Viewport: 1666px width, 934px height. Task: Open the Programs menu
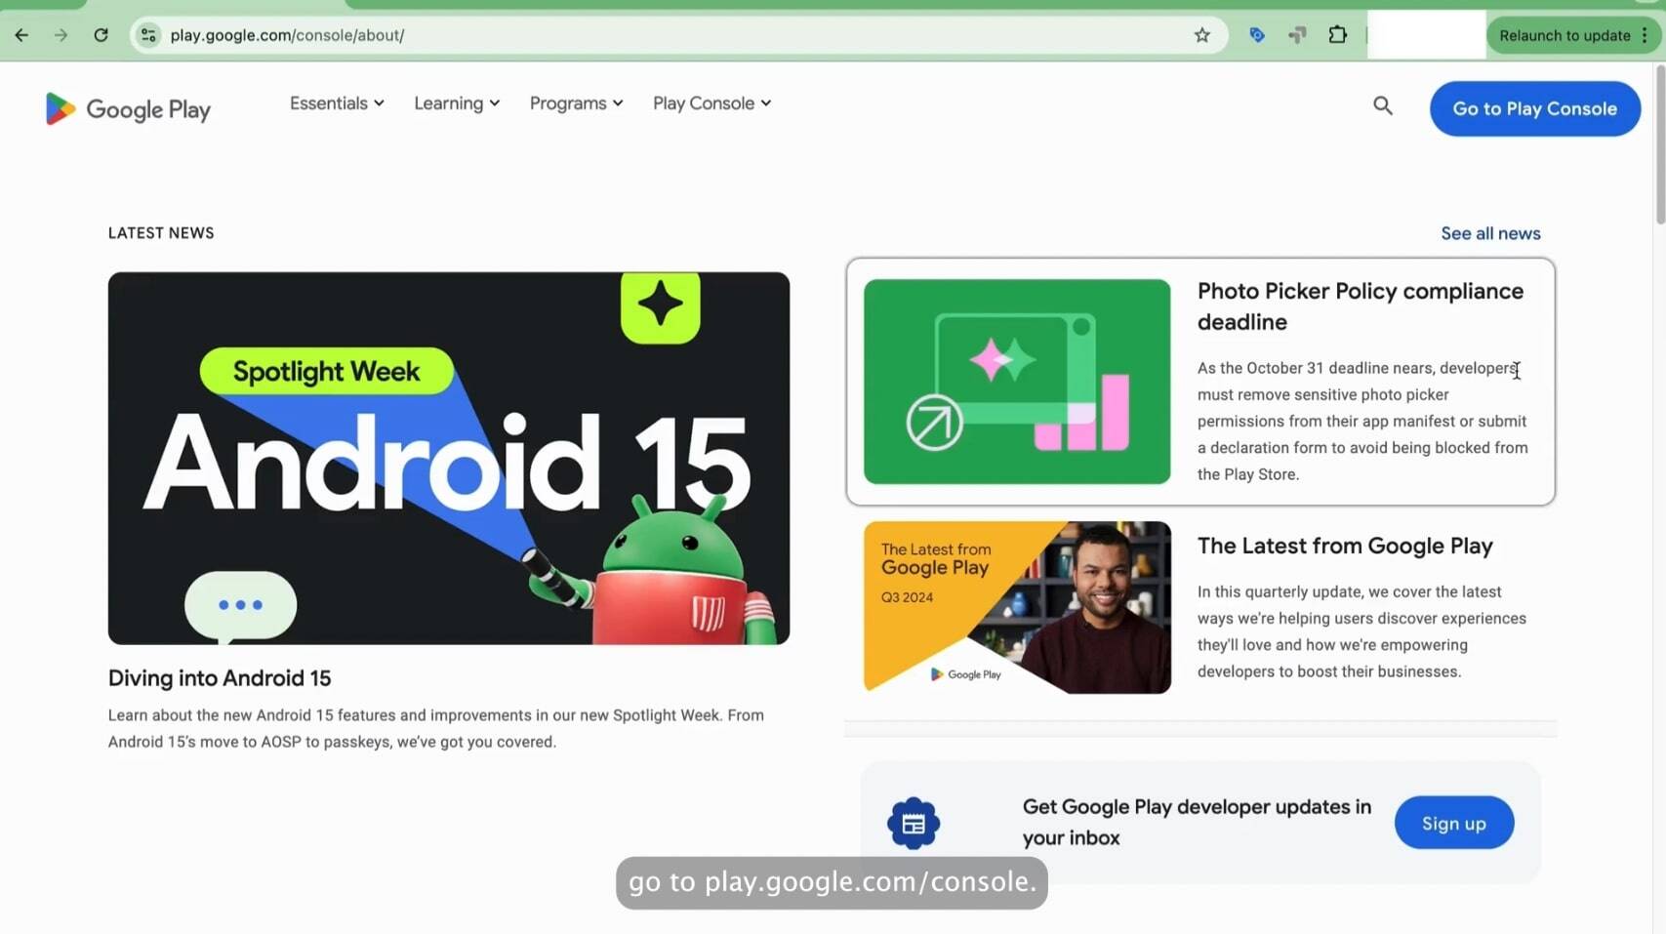point(575,102)
